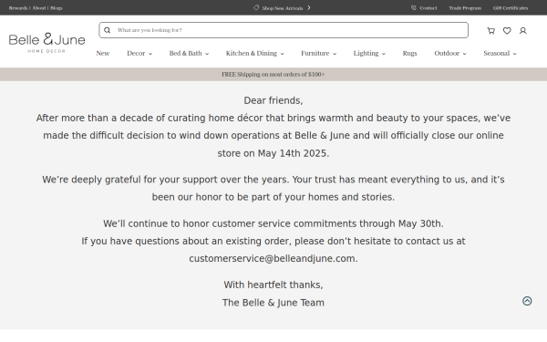Open the New category menu item
This screenshot has height=342, width=547.
103,53
